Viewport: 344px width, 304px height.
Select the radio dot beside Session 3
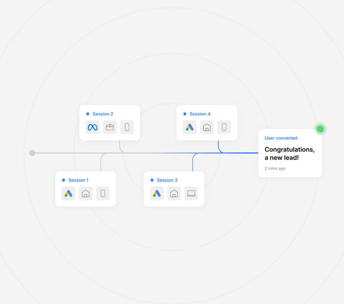coord(152,180)
